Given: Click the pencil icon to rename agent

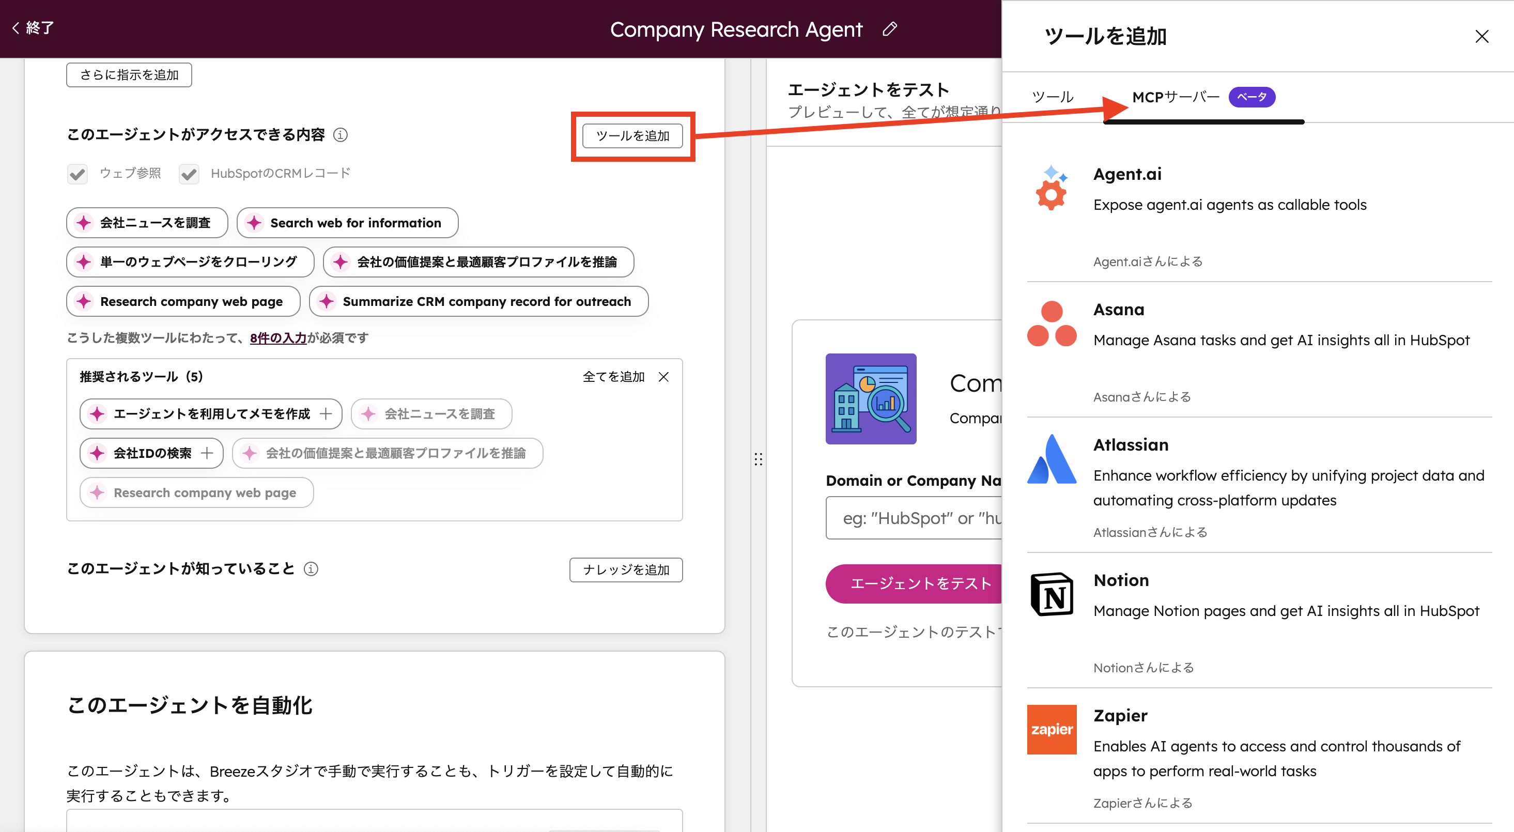Looking at the screenshot, I should [889, 29].
